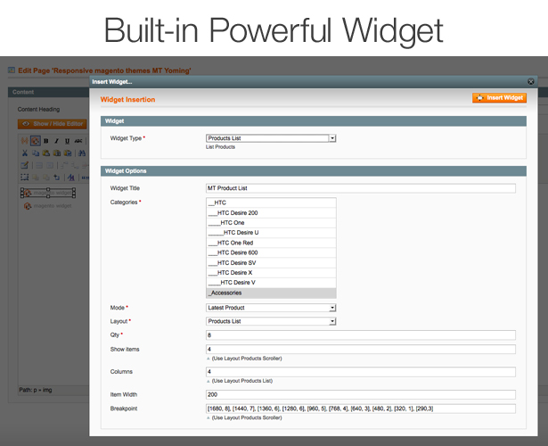Select HTC Desire 600 category
The height and width of the screenshot is (446, 548).
[271, 252]
